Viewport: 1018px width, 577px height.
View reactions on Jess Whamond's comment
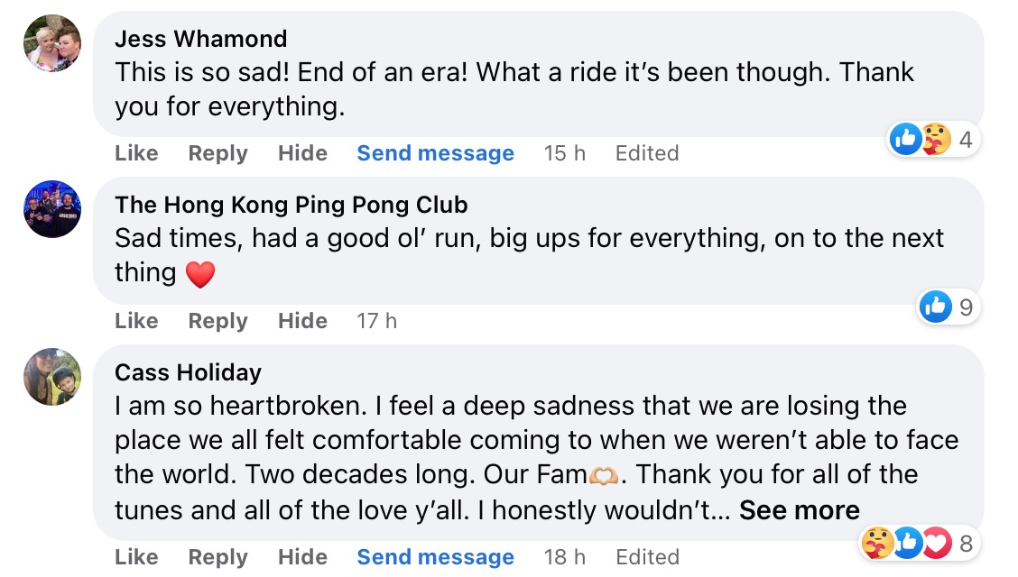933,140
